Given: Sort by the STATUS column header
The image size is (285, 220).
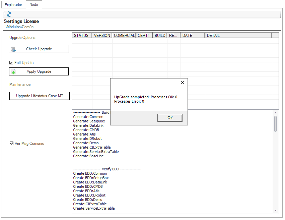Looking at the screenshot, I should [x=82, y=35].
